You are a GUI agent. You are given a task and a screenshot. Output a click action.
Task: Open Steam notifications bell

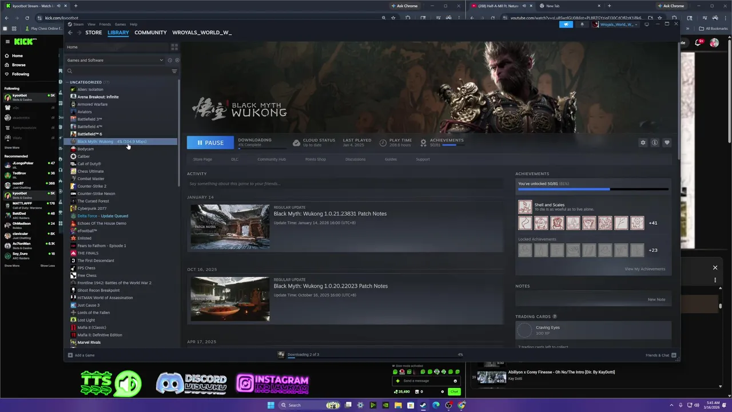[x=582, y=25]
